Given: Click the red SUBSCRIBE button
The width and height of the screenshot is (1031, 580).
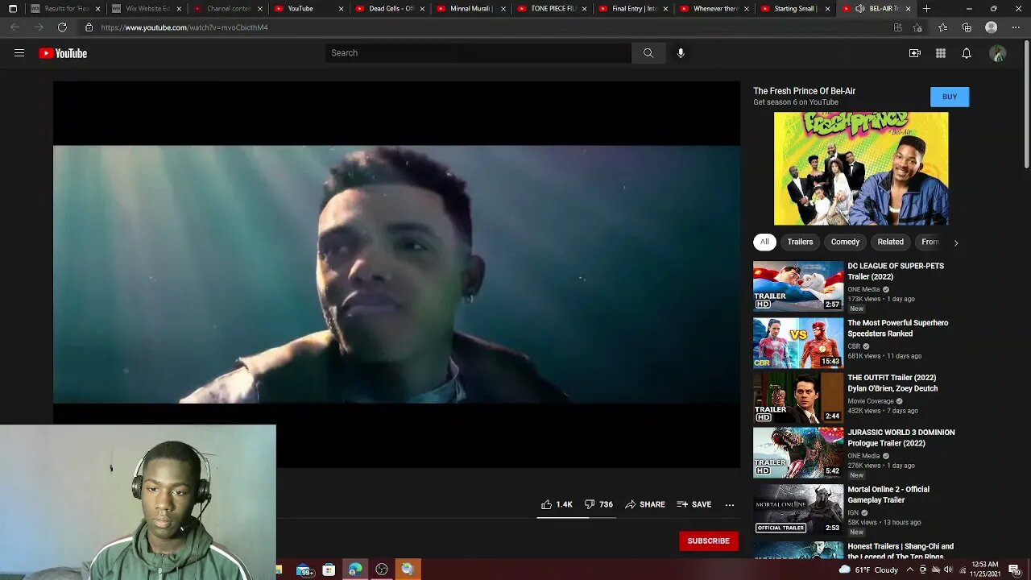Looking at the screenshot, I should 709,541.
